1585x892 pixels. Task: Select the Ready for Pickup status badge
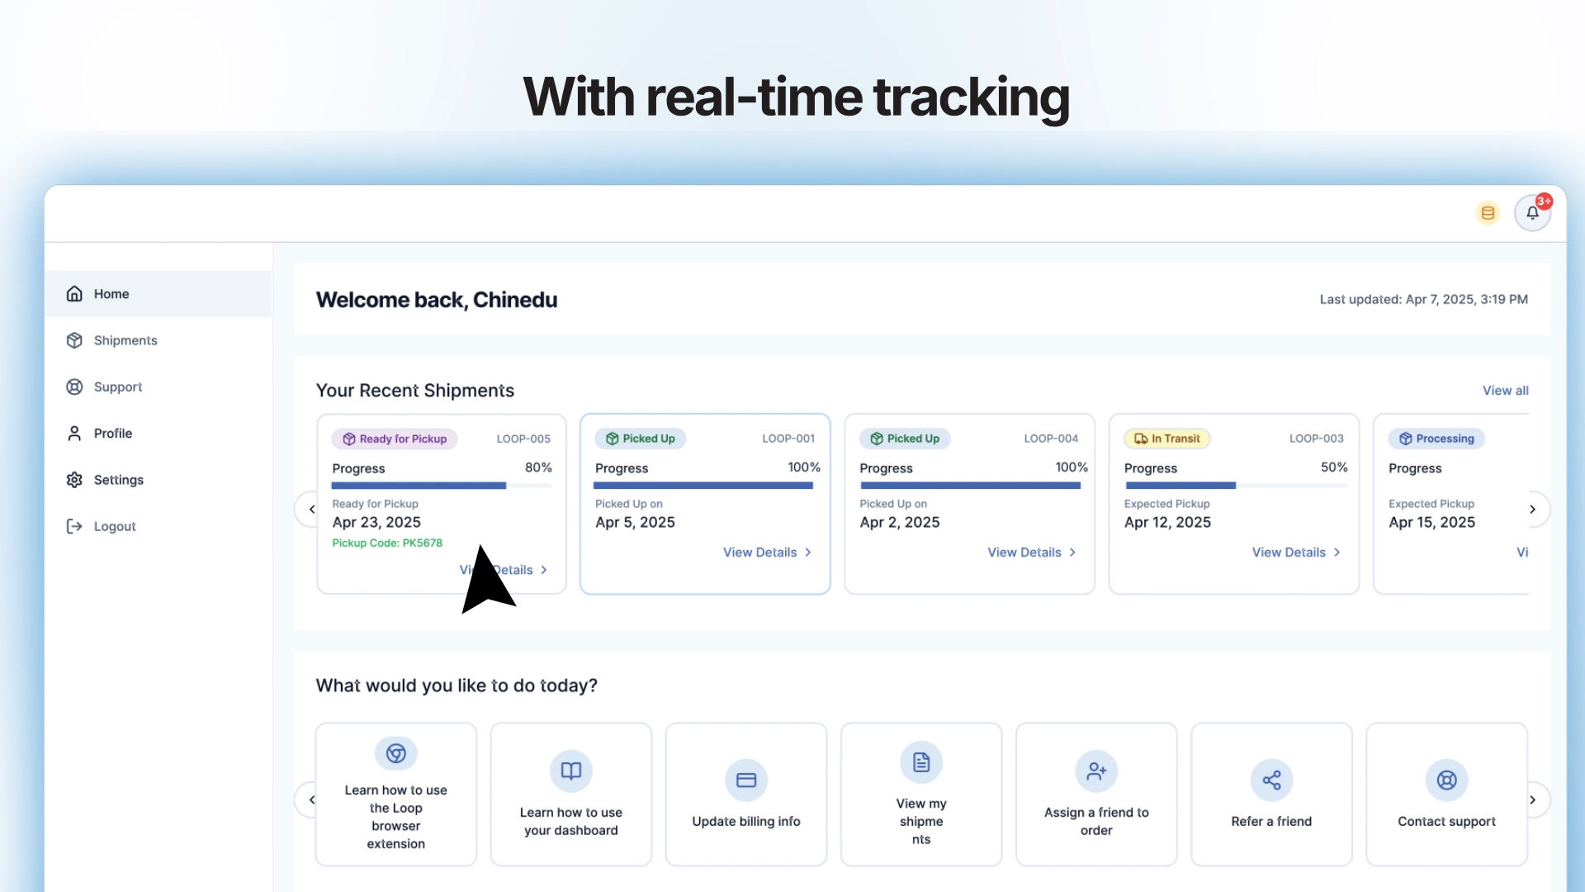(395, 439)
